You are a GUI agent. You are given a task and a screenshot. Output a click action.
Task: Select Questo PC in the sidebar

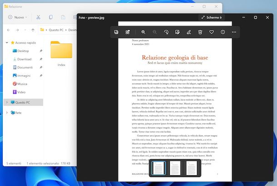click(x=23, y=102)
